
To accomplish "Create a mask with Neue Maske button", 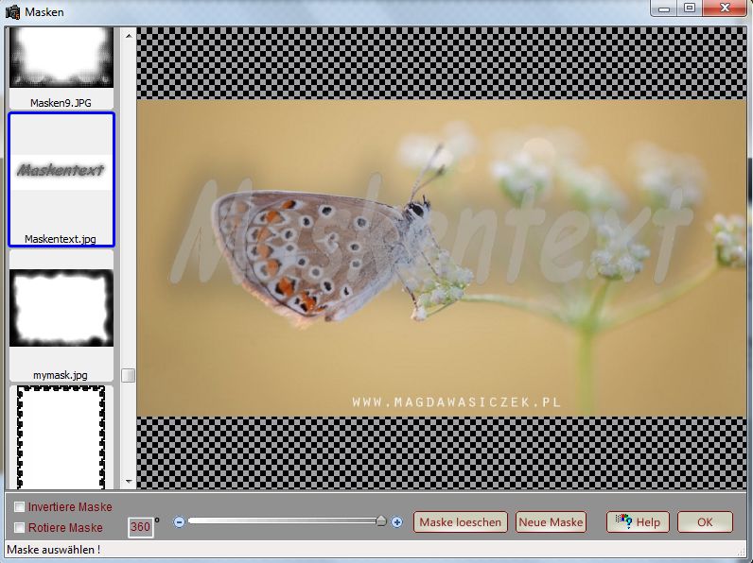I will (551, 522).
